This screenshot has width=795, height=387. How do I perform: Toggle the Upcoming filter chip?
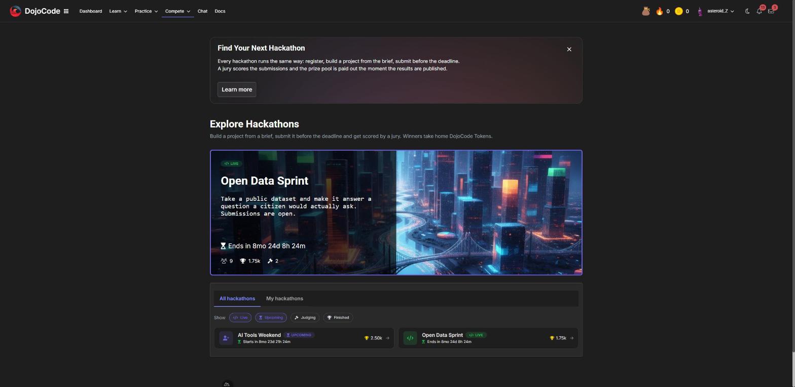pyautogui.click(x=271, y=318)
